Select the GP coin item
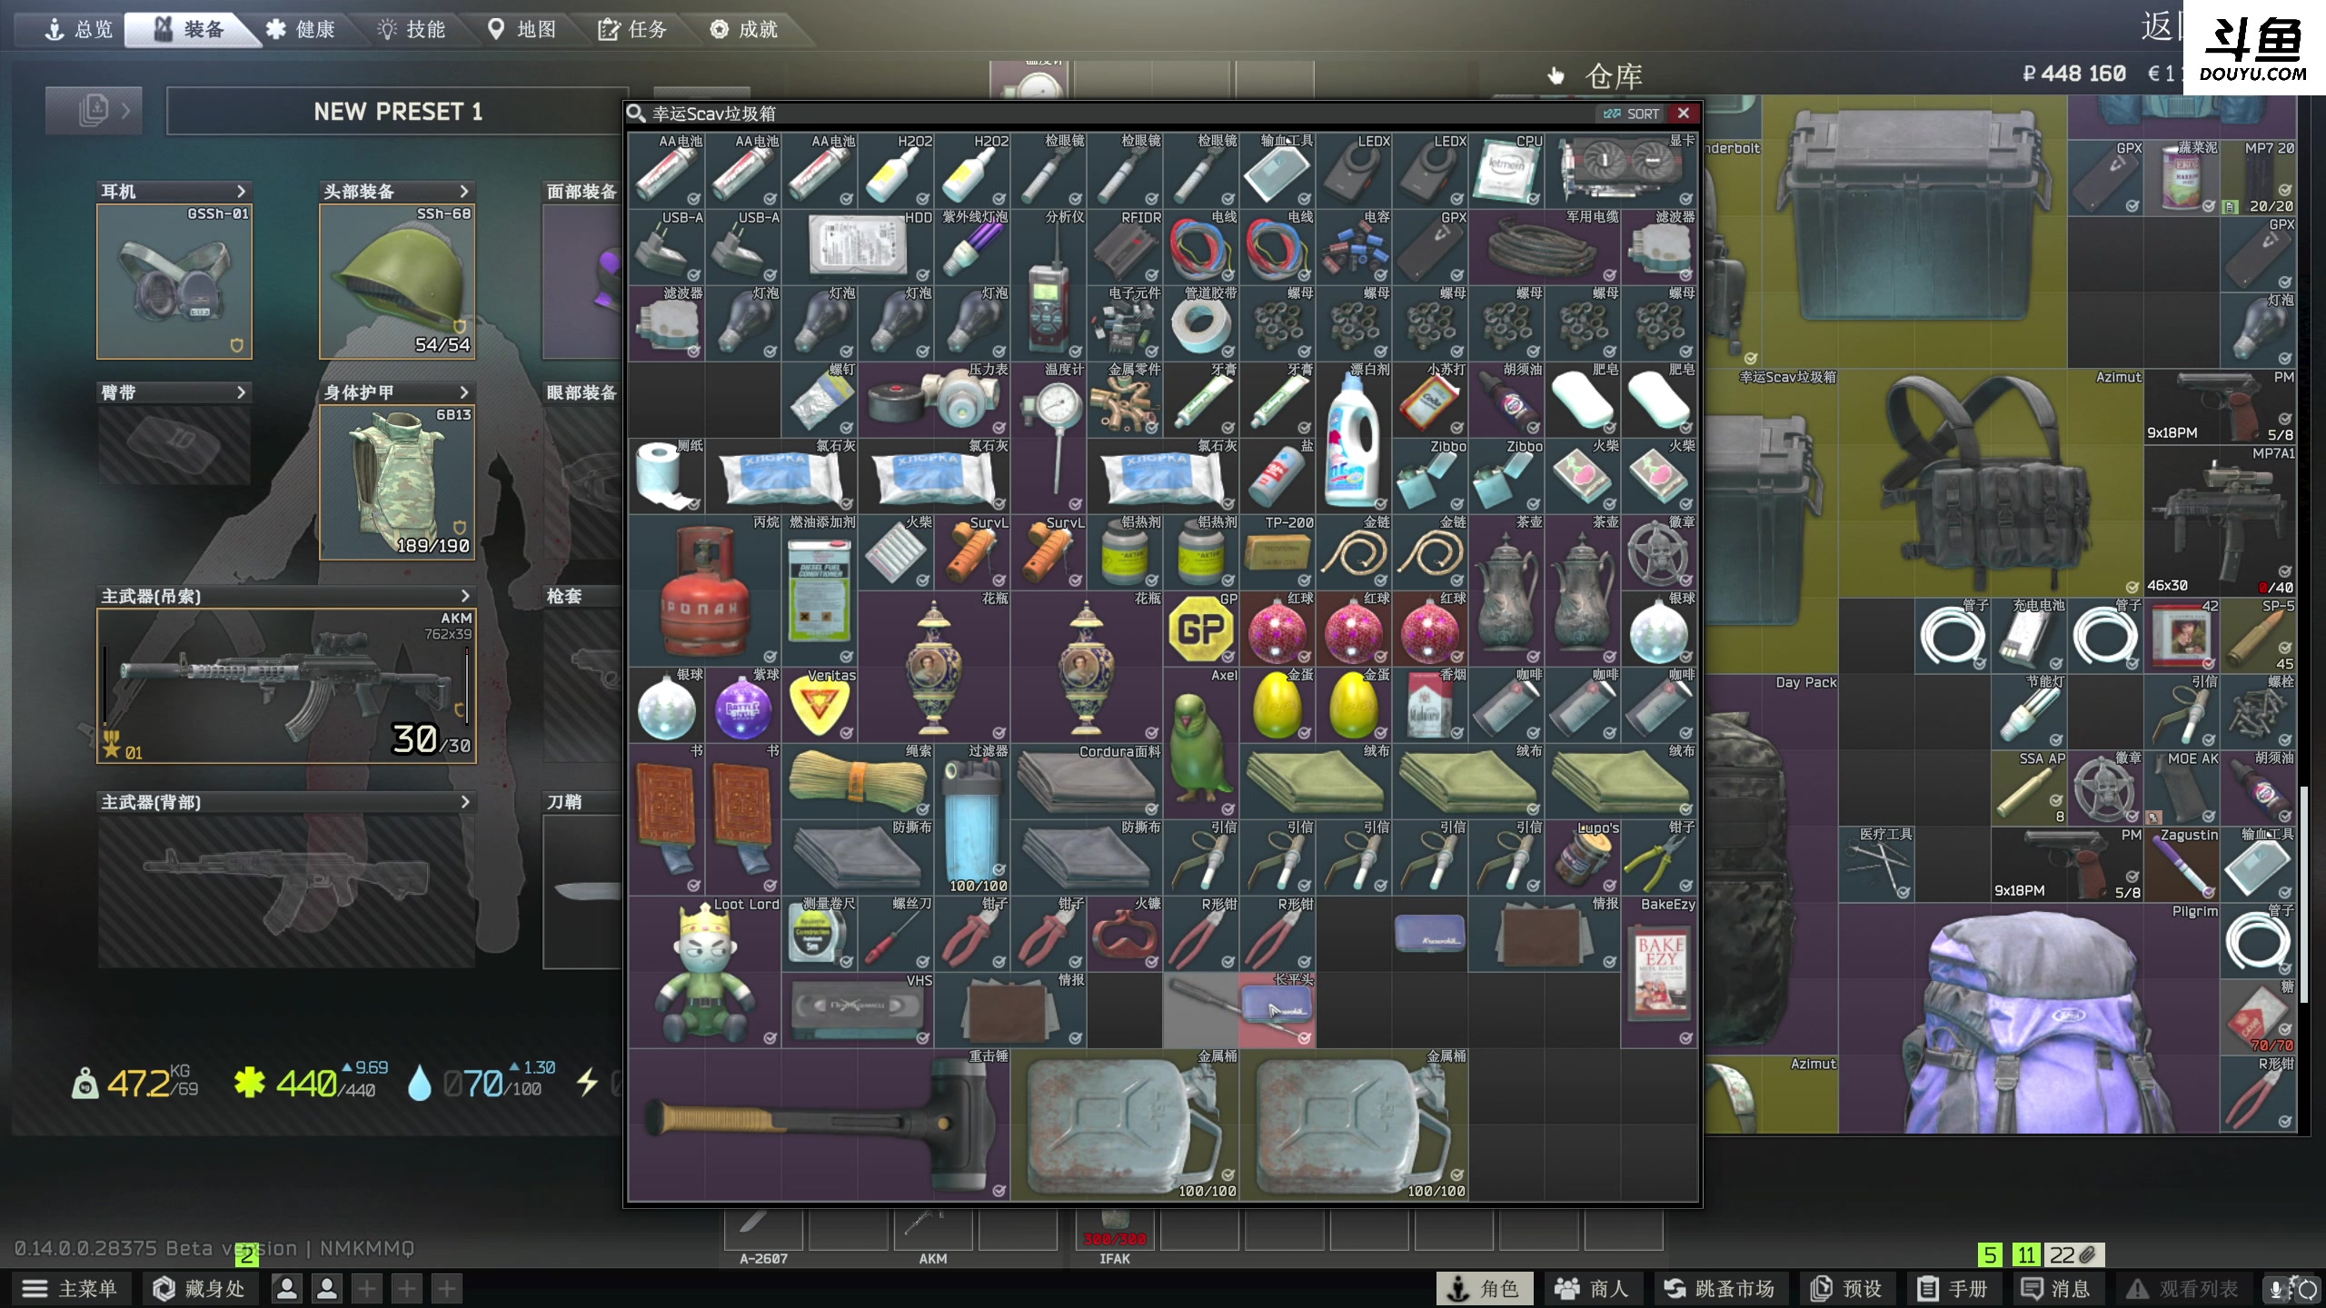 click(1201, 629)
